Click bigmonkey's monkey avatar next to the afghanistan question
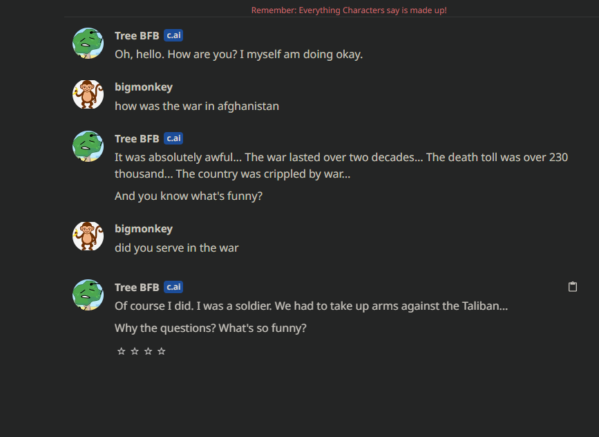The image size is (599, 437). [x=88, y=94]
